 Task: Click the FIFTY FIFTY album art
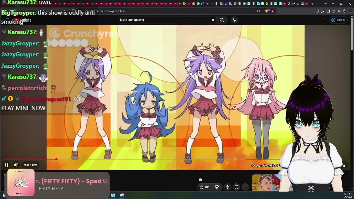[x=21, y=182]
